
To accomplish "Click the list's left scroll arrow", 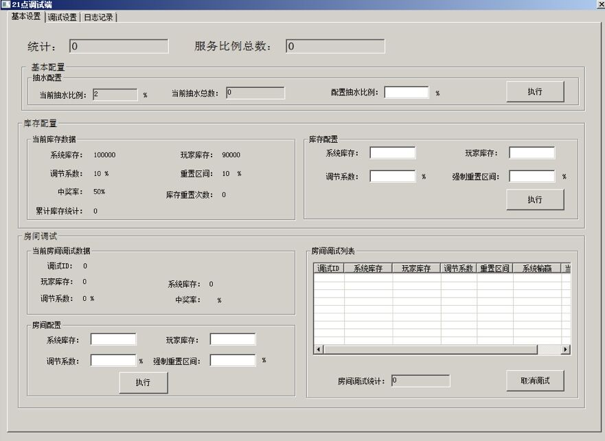I will click(319, 350).
